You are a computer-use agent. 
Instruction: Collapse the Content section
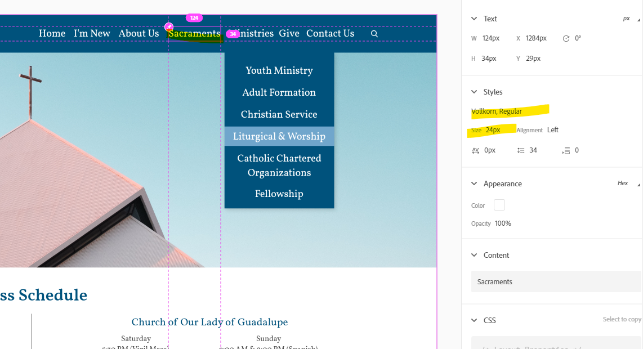point(474,255)
